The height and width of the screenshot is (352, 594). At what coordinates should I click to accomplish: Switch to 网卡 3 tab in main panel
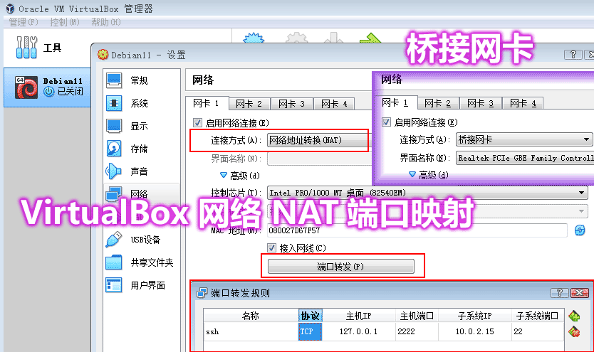click(x=292, y=104)
